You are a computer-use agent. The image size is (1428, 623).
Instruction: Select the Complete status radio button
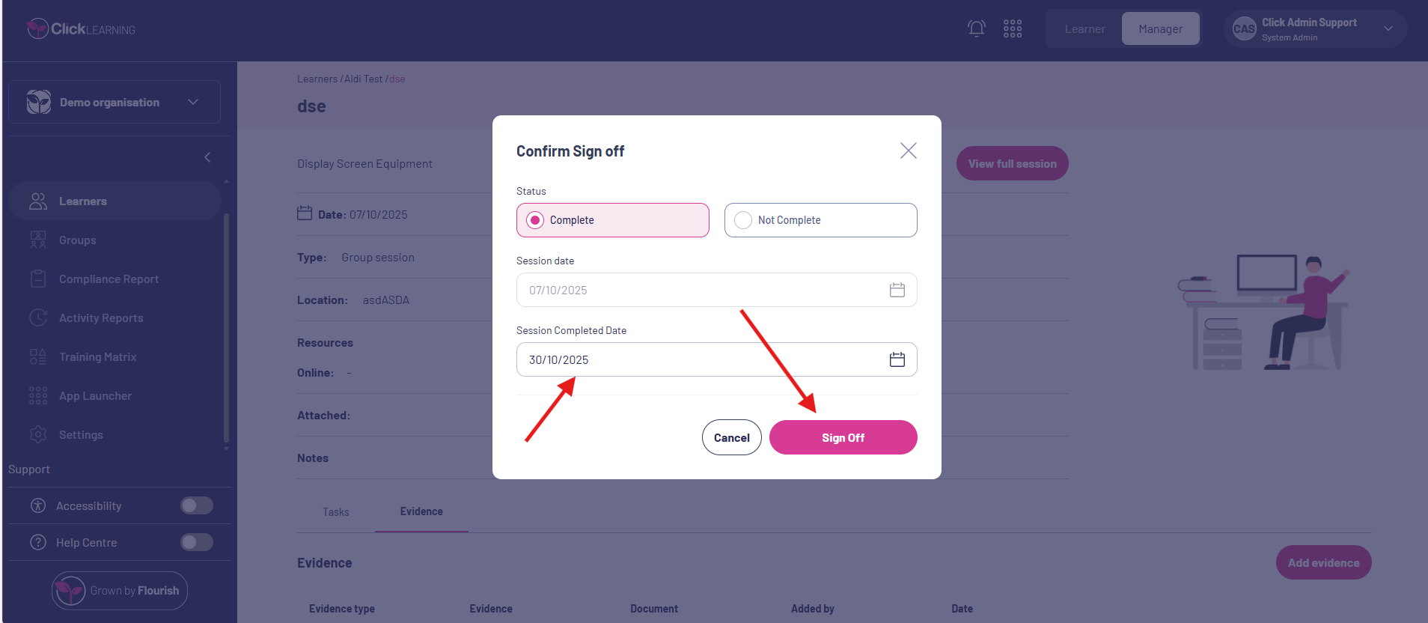[535, 220]
